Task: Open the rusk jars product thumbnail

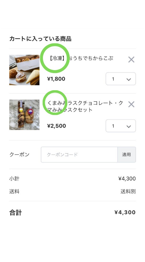Action: click(24, 115)
